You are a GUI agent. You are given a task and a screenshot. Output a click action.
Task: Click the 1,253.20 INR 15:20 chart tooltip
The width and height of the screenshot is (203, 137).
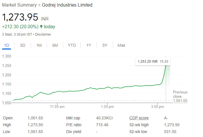point(153,61)
